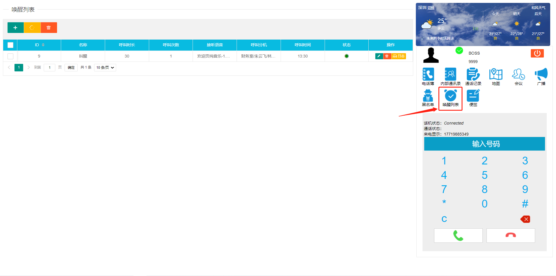Open the 通话记录 call history icon
The image size is (556, 276).
click(x=473, y=75)
